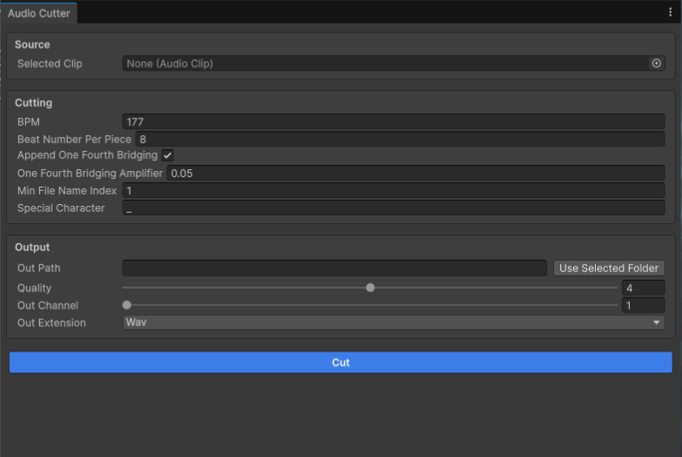
Task: Click the One Fourth Bridging Amplifier label
Action: [90, 174]
